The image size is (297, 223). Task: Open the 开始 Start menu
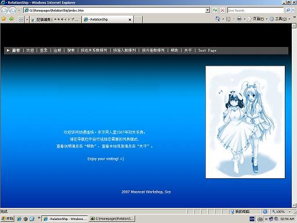click(x=8, y=219)
